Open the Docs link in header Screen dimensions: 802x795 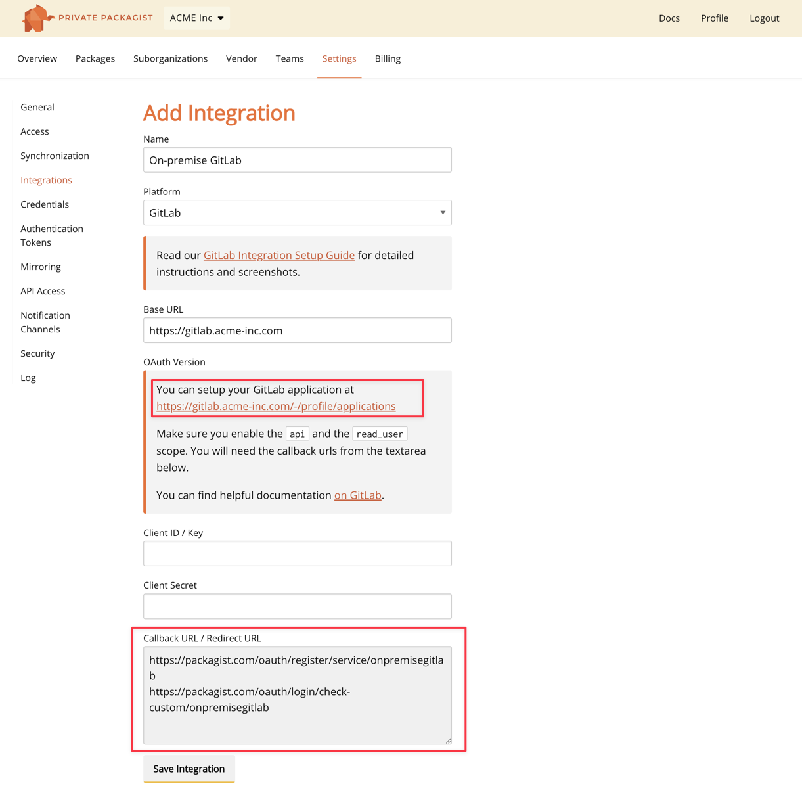pyautogui.click(x=669, y=18)
